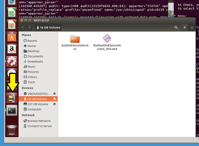Select 537 GB Volume device
Viewport: 199px width, 146px height.
point(38,104)
